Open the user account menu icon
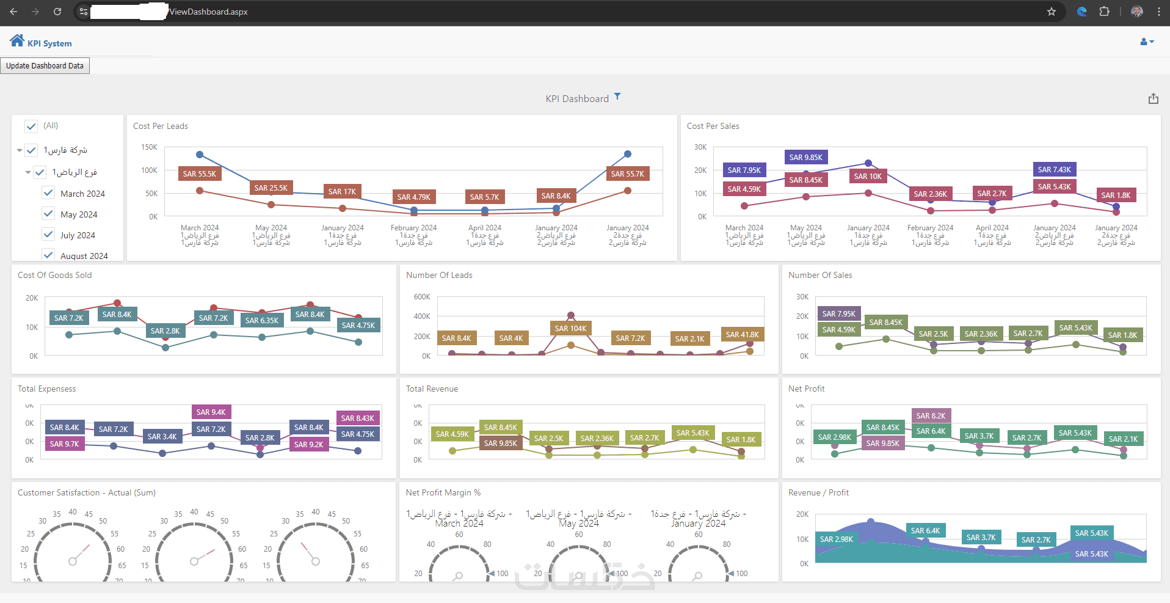The width and height of the screenshot is (1170, 603). (1147, 42)
